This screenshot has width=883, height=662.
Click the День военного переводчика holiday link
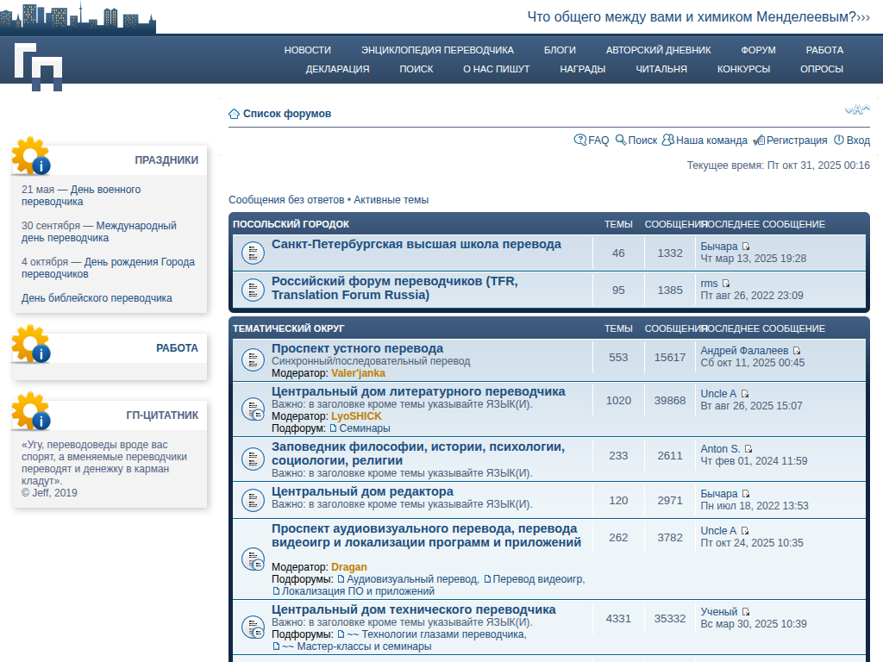[81, 196]
